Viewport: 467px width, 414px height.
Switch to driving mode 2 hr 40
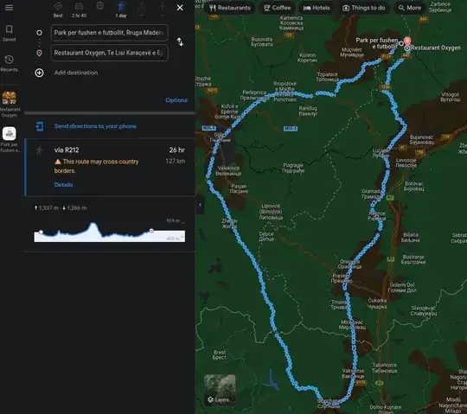pos(79,10)
